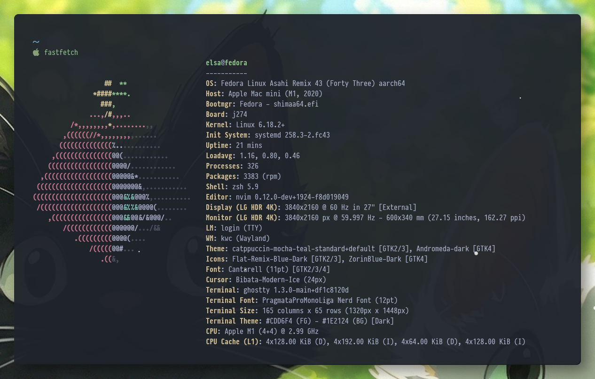Select the elsa@fedora title line
The height and width of the screenshot is (379, 595).
(x=227, y=63)
